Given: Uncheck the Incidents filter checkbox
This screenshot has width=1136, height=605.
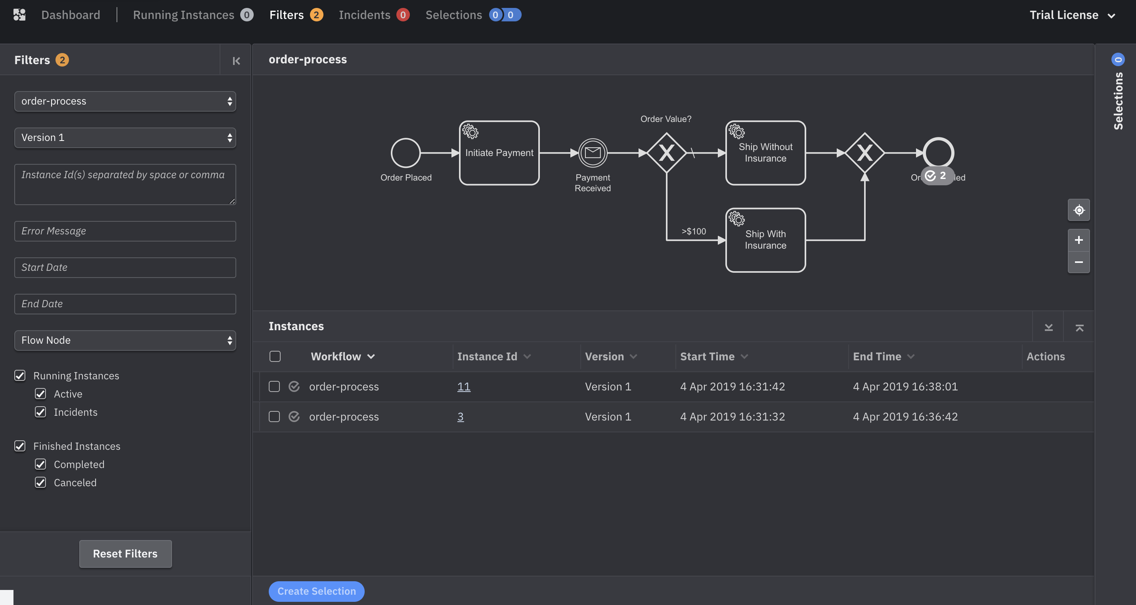Looking at the screenshot, I should coord(40,412).
